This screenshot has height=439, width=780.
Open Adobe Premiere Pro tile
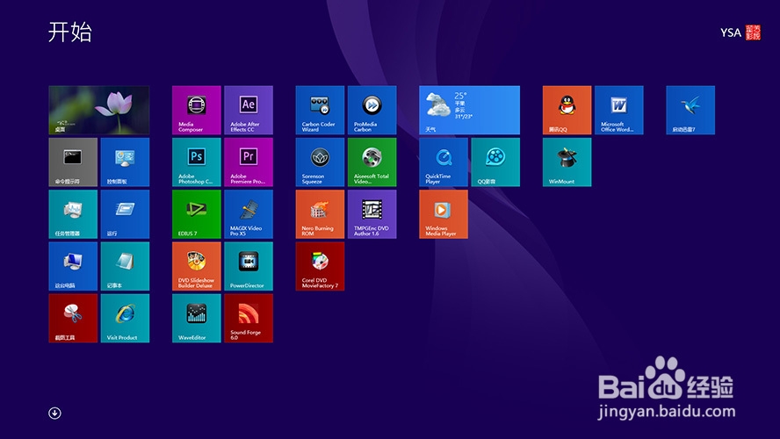(249, 162)
